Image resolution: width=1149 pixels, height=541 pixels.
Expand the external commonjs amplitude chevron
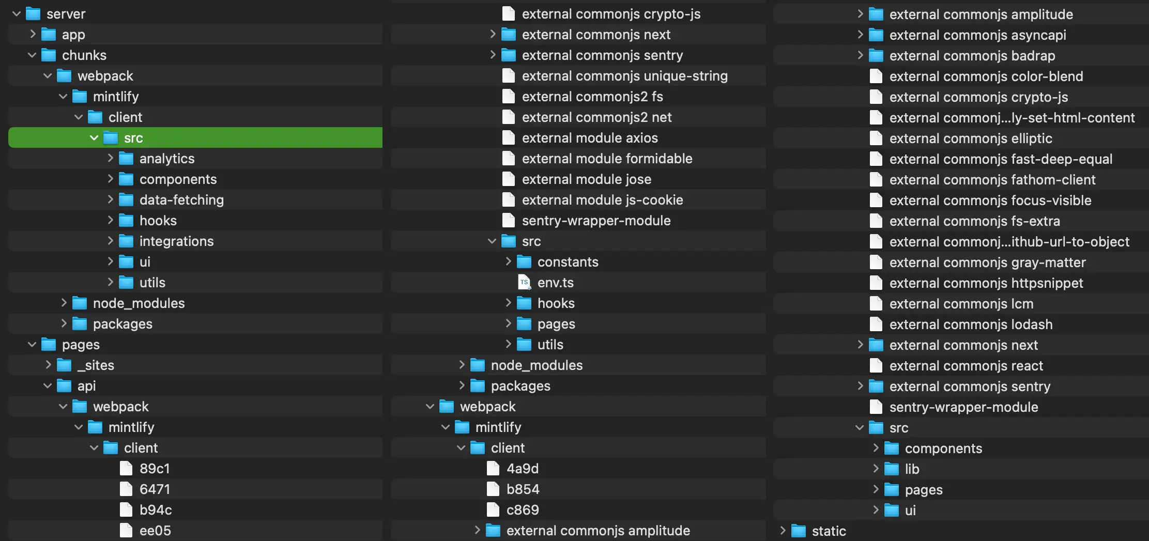(860, 14)
